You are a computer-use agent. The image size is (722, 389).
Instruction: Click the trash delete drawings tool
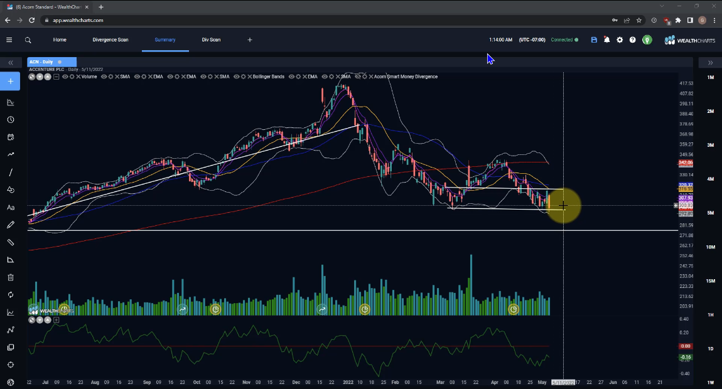11,277
